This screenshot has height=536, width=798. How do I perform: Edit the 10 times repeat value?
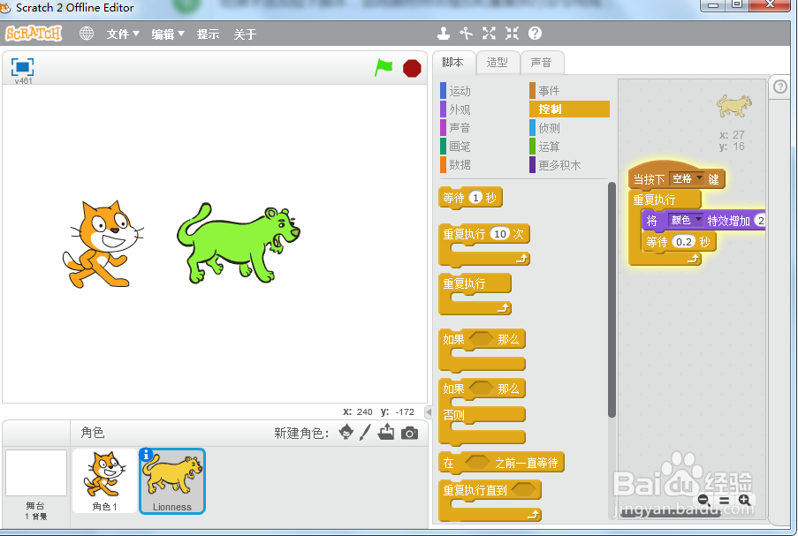tap(500, 234)
